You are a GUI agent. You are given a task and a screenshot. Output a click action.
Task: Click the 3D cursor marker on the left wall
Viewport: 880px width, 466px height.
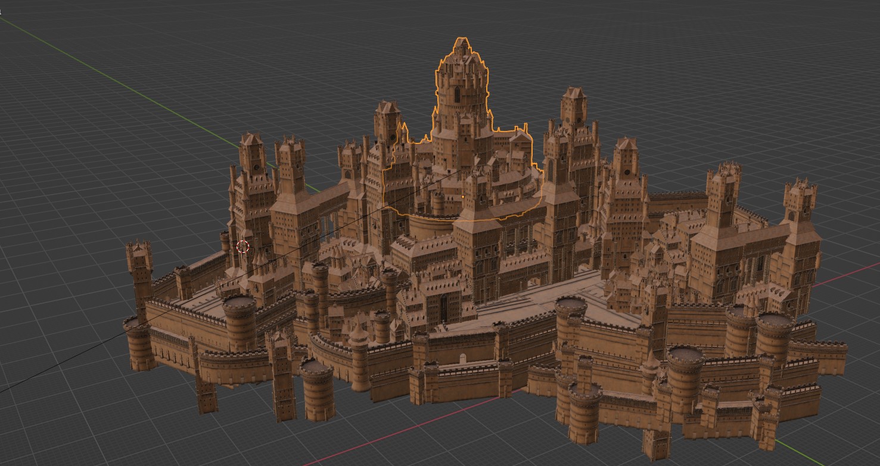[x=242, y=246]
